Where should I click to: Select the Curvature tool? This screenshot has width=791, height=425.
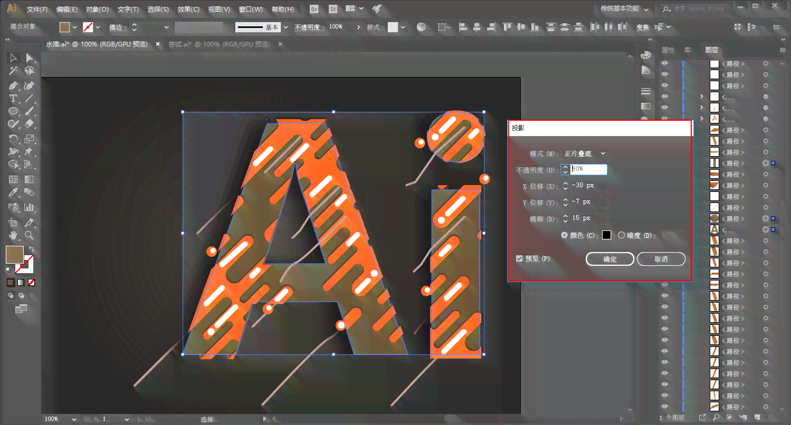click(x=30, y=85)
